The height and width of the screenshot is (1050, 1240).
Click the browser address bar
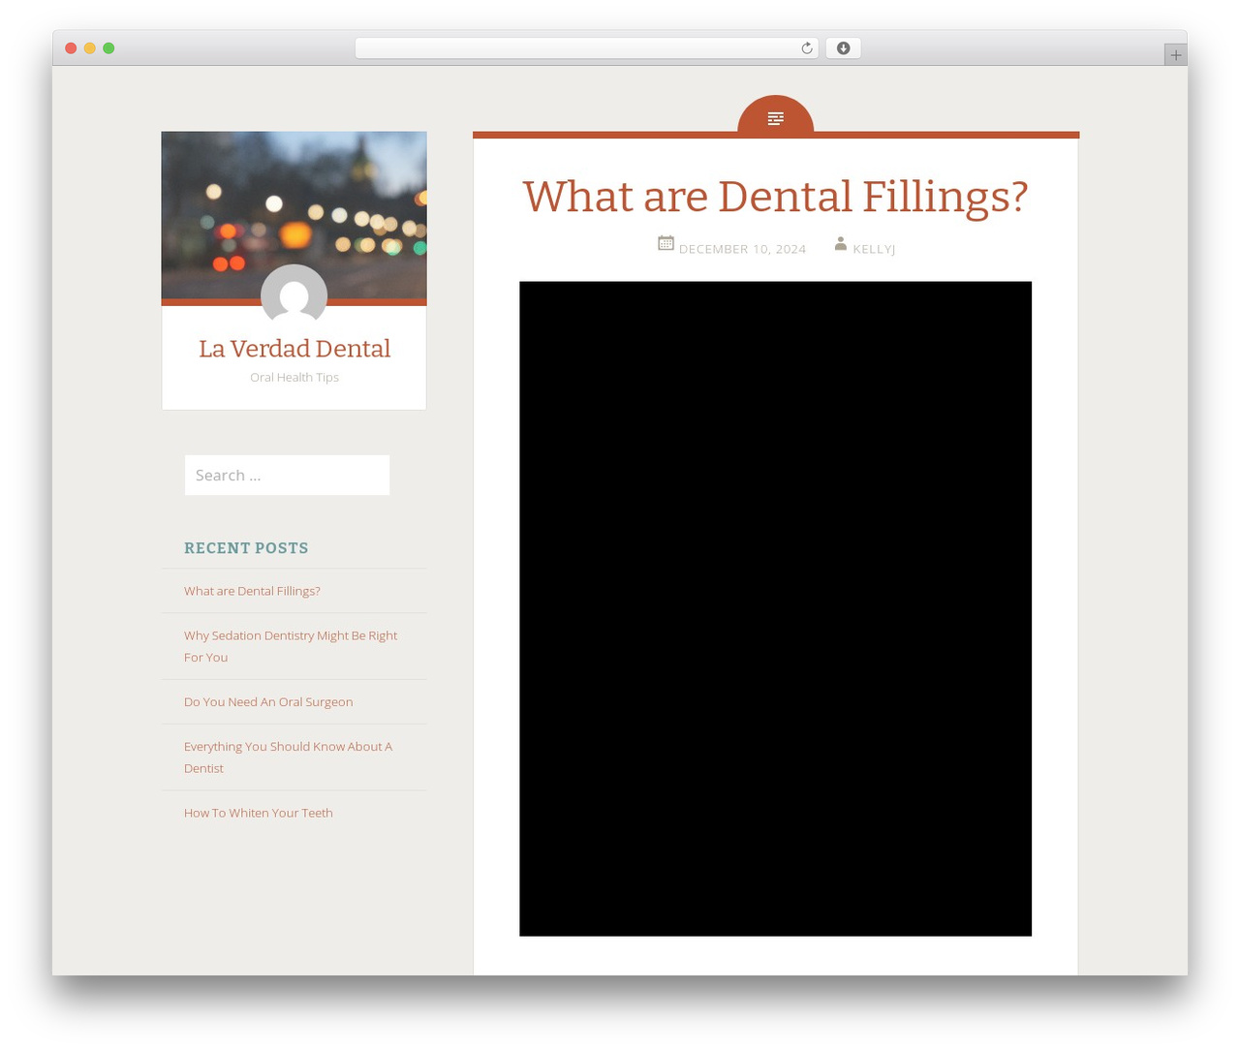tap(586, 48)
